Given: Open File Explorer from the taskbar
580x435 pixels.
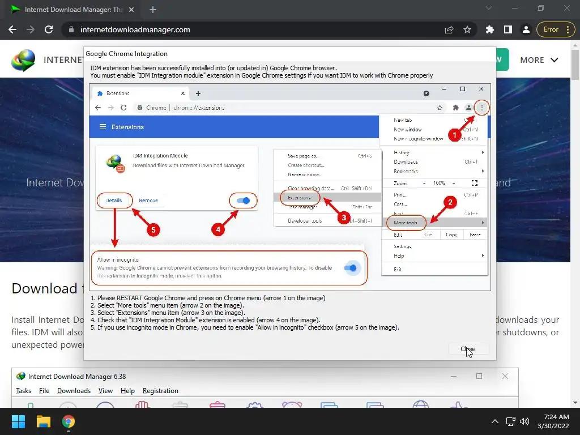Looking at the screenshot, I should click(43, 421).
